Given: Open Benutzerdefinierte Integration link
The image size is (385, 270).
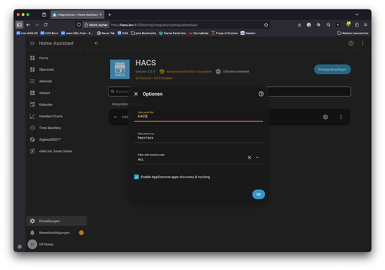Looking at the screenshot, I should (189, 72).
